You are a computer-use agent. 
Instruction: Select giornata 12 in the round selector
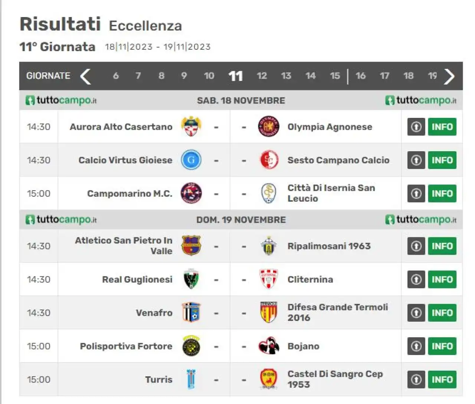click(262, 76)
